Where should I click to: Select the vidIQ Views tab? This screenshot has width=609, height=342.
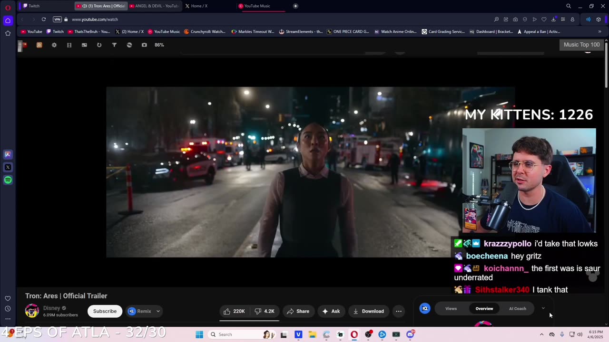pos(451,309)
